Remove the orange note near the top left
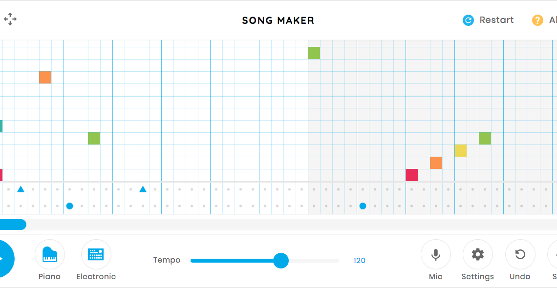This screenshot has width=557, height=288. (x=45, y=78)
